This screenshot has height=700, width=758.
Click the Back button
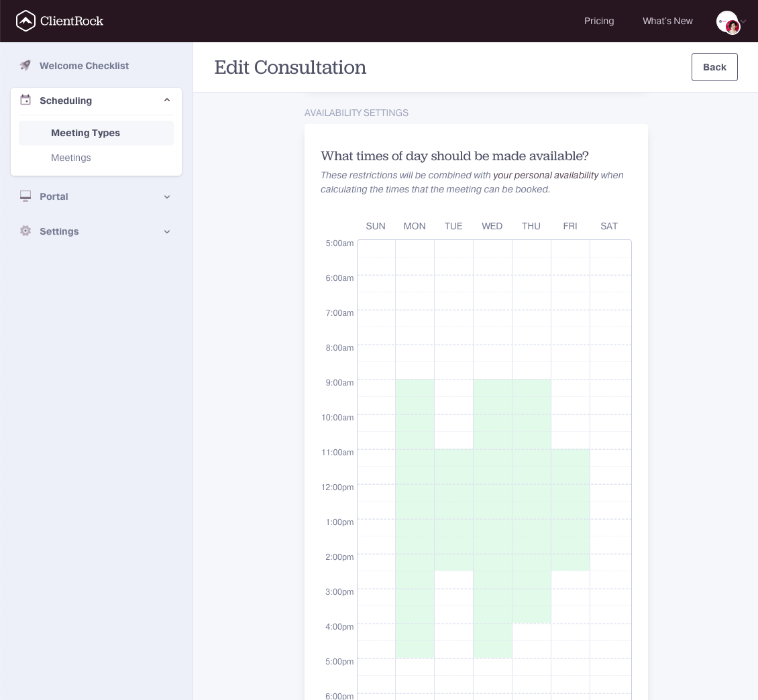[714, 67]
